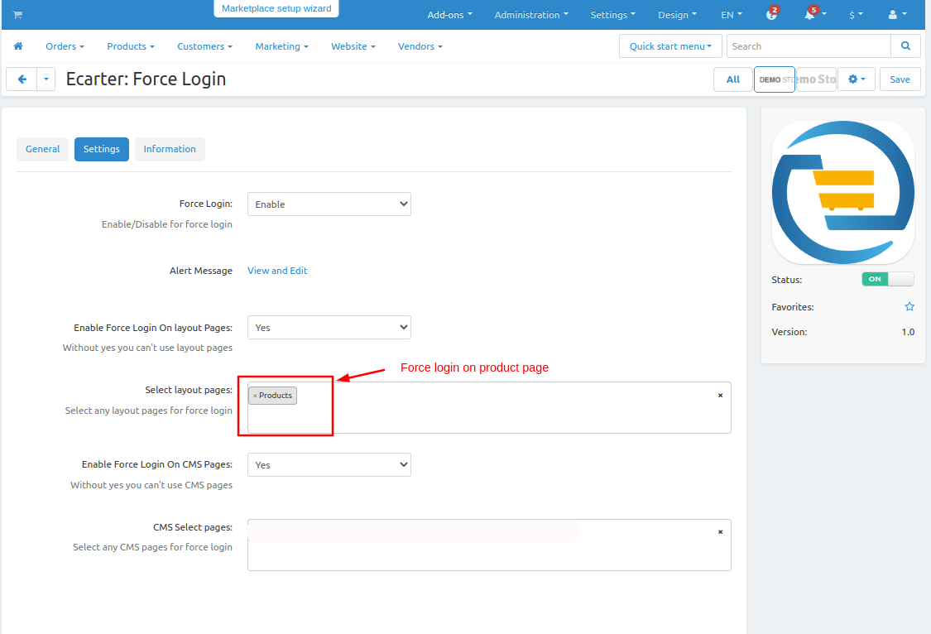This screenshot has height=634, width=931.
Task: Open the Customers menu
Action: pos(205,46)
